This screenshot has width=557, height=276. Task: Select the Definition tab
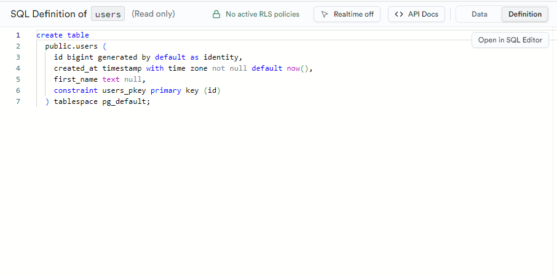(x=524, y=14)
